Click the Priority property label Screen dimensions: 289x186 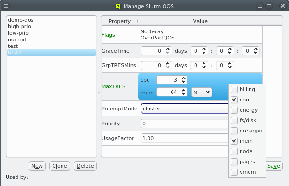110,124
